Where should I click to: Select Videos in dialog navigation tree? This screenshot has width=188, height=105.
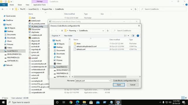[59, 64]
